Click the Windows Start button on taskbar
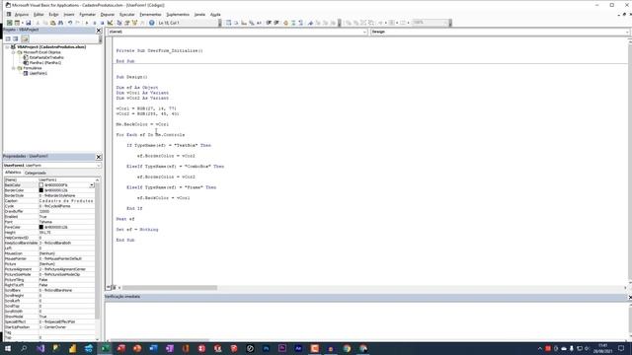 point(8,348)
